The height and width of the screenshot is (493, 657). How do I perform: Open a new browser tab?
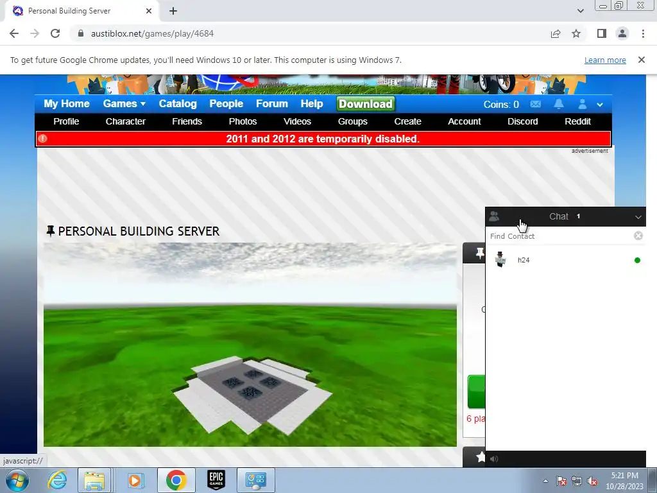[x=173, y=12]
